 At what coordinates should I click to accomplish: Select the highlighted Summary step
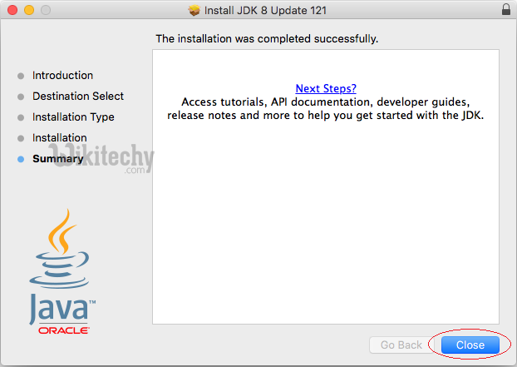click(x=57, y=159)
